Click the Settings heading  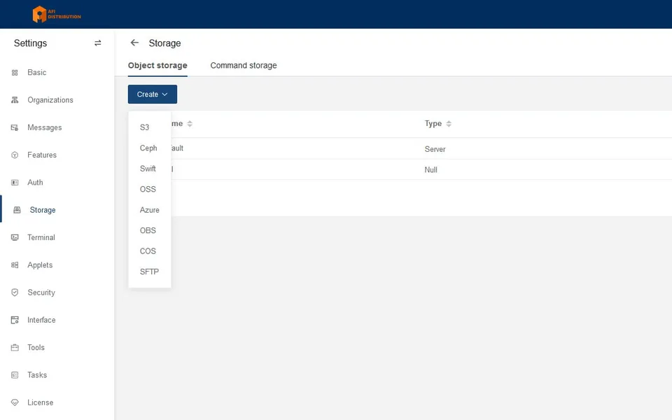(30, 43)
